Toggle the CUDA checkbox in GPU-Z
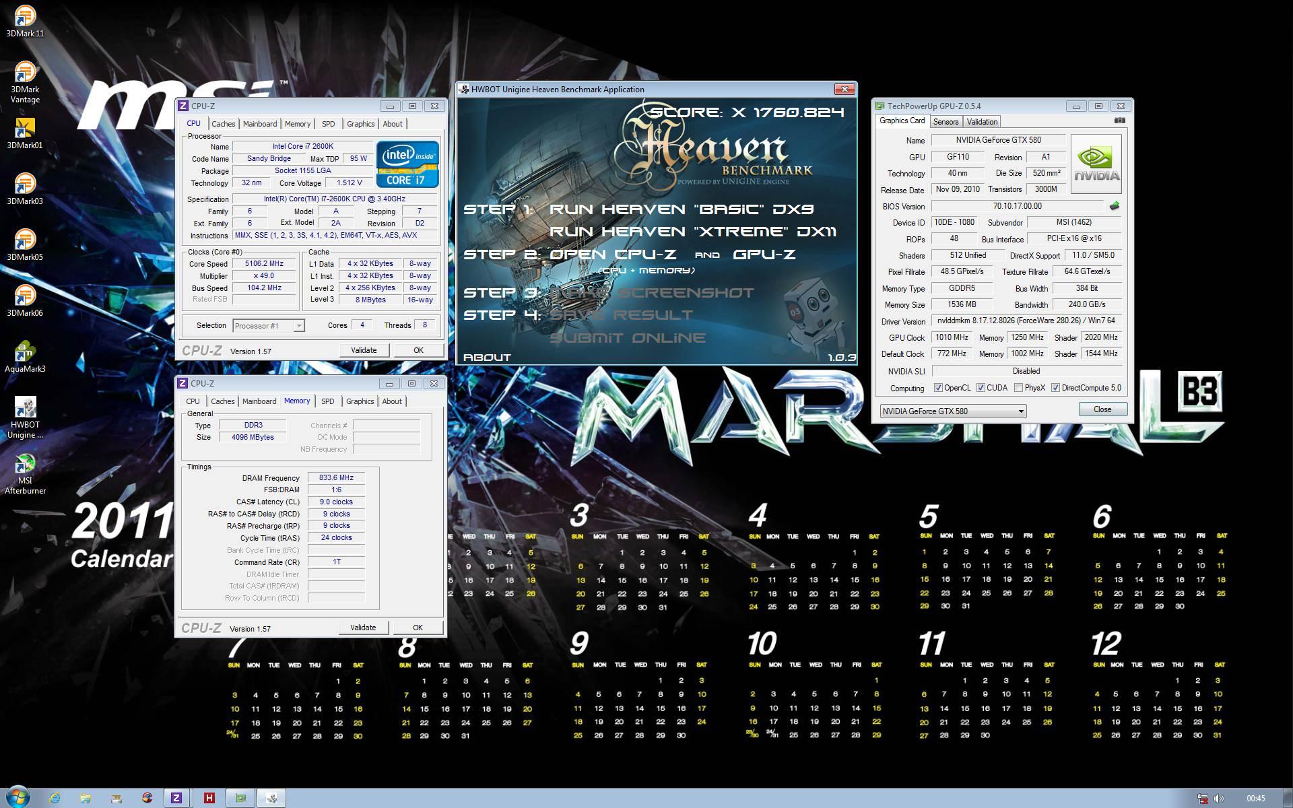 click(x=981, y=388)
